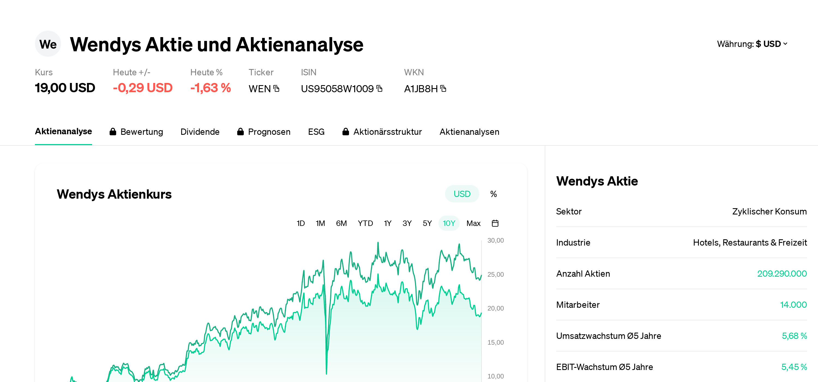
Task: Click the lock icon beside Prognosen
Action: (x=240, y=132)
